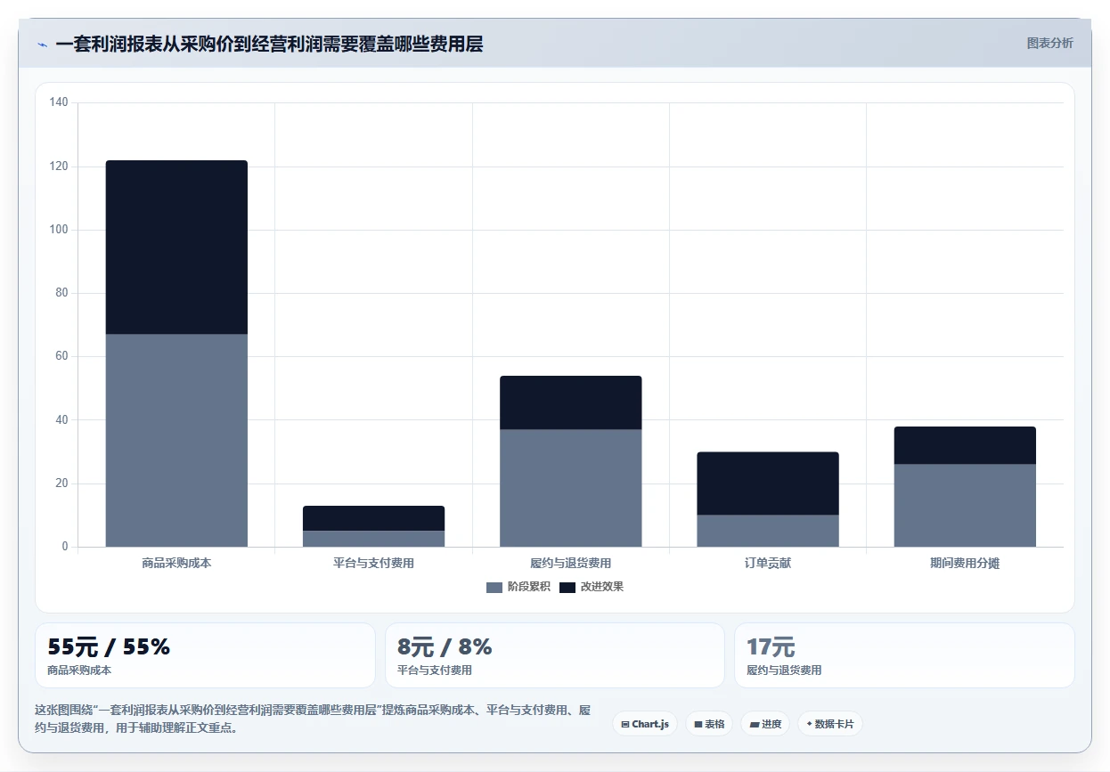1110x772 pixels.
Task: Click the 平台与支付费用 axis label
Action: pyautogui.click(x=373, y=564)
